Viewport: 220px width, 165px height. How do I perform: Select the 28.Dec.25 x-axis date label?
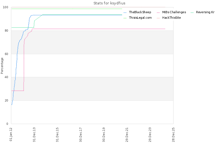(173, 134)
